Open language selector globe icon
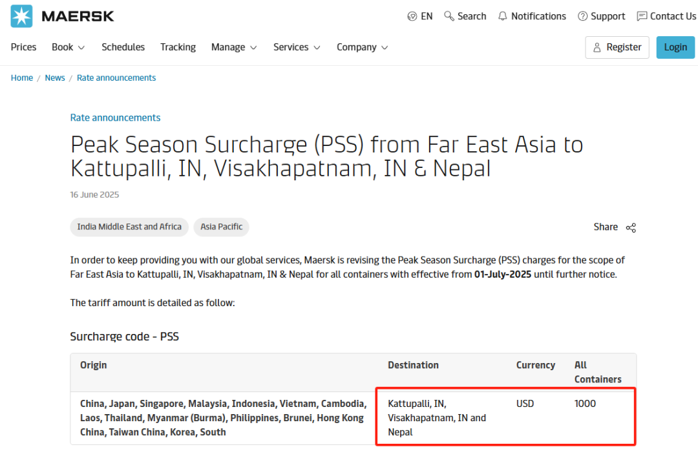 coord(412,16)
